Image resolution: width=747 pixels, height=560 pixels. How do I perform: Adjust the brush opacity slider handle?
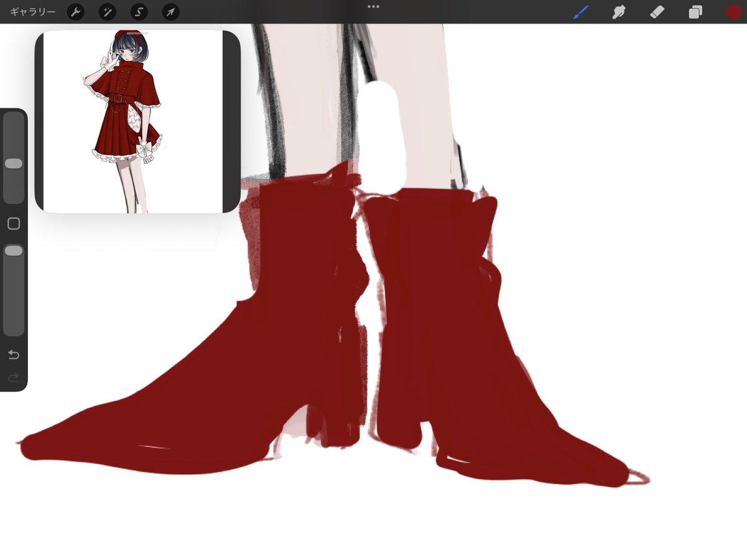coord(14,250)
